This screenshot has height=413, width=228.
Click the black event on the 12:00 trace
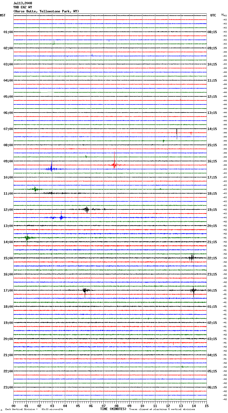click(86, 209)
